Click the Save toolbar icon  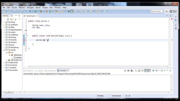point(15,11)
